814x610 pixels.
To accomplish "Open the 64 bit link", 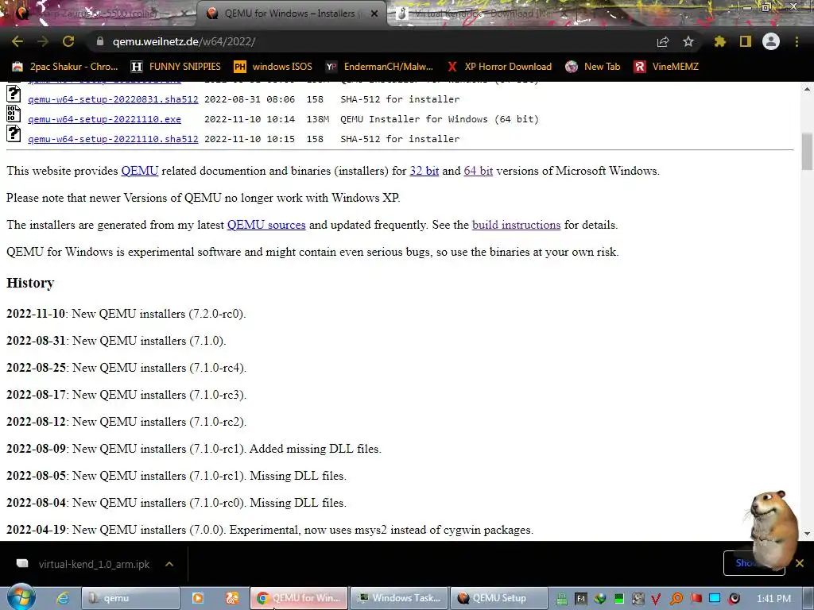I will click(478, 171).
